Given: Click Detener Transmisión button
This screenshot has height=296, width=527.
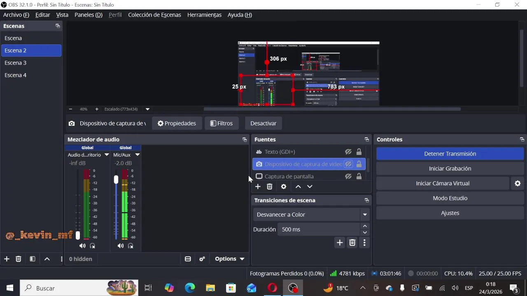Looking at the screenshot, I should 450,154.
